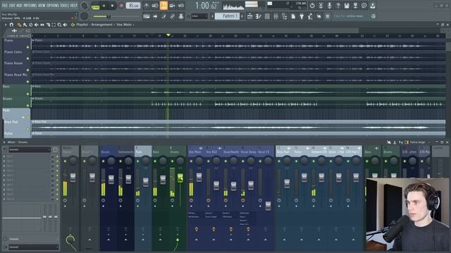Toggle the playlist magnet snap icon
This screenshot has height=253, width=451.
click(x=11, y=25)
